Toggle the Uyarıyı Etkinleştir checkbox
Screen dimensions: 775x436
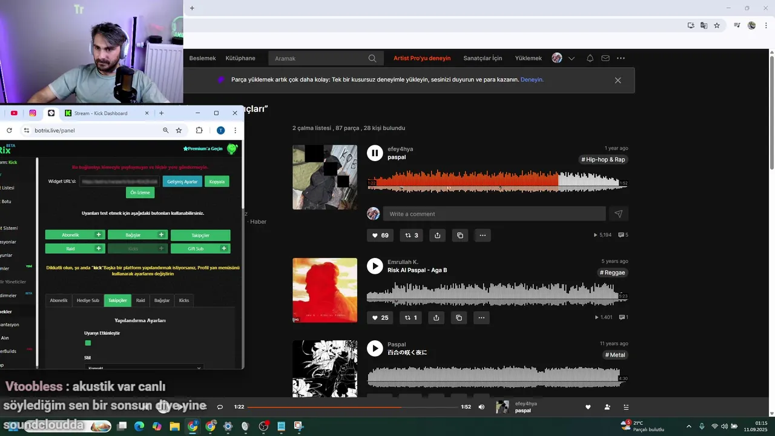[88, 343]
